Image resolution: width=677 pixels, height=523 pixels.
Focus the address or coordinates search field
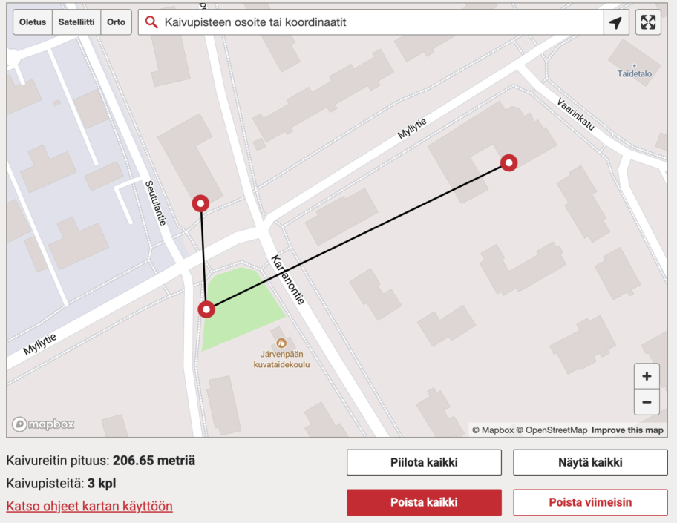tap(370, 22)
